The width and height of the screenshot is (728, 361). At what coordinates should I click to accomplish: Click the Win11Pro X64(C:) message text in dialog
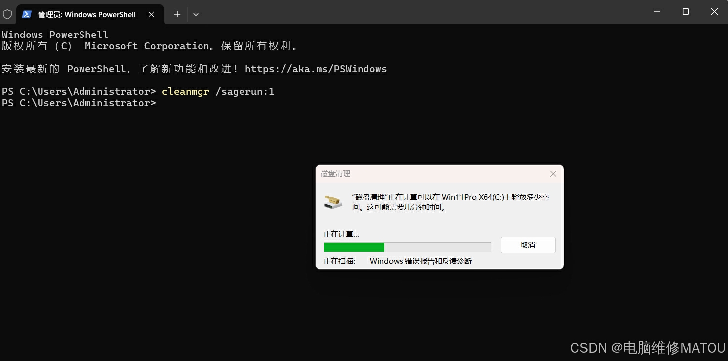point(450,202)
